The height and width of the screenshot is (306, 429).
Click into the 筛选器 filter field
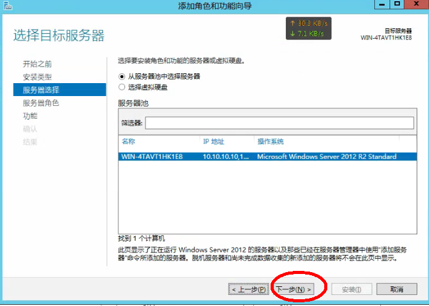coord(279,123)
